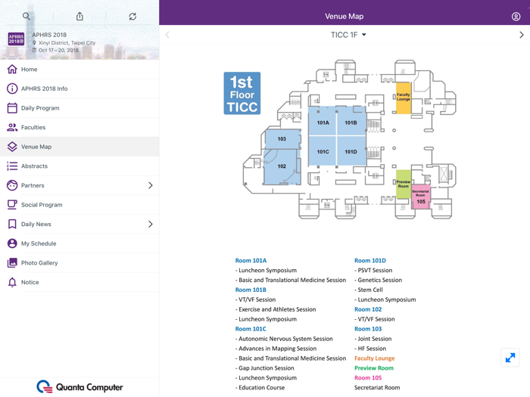The image size is (530, 397).
Task: Click the search magnifier icon
Action: 26,16
